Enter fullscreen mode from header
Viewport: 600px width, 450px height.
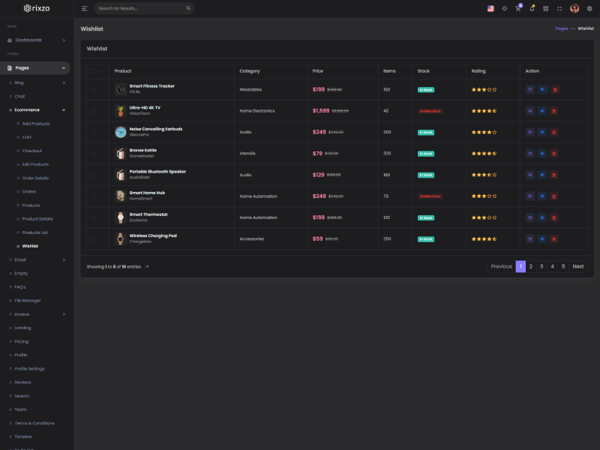559,8
